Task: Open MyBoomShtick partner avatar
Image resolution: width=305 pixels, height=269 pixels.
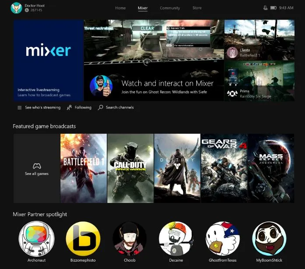Action: (269, 239)
